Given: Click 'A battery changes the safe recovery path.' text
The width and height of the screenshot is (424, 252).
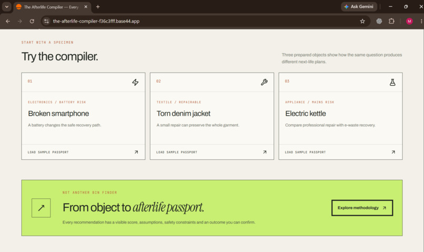Looking at the screenshot, I should click(x=64, y=125).
